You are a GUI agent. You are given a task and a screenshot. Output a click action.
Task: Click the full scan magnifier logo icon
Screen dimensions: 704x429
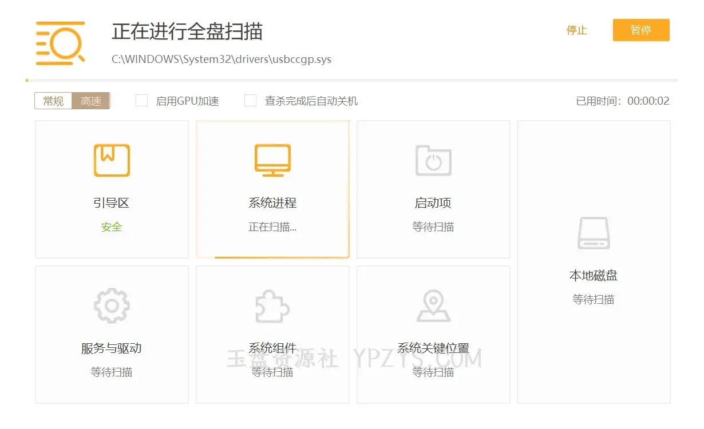click(x=60, y=43)
